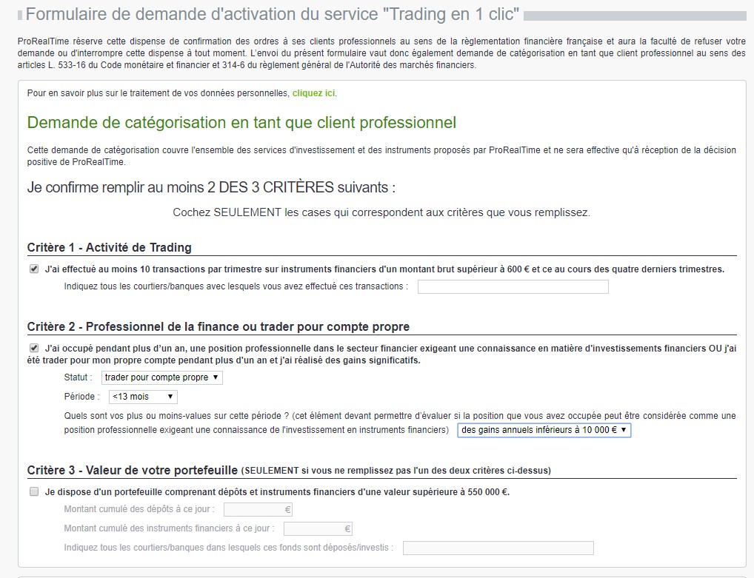Click the 'Critère 2 - Professionnel de la finance' heading

coord(218,326)
